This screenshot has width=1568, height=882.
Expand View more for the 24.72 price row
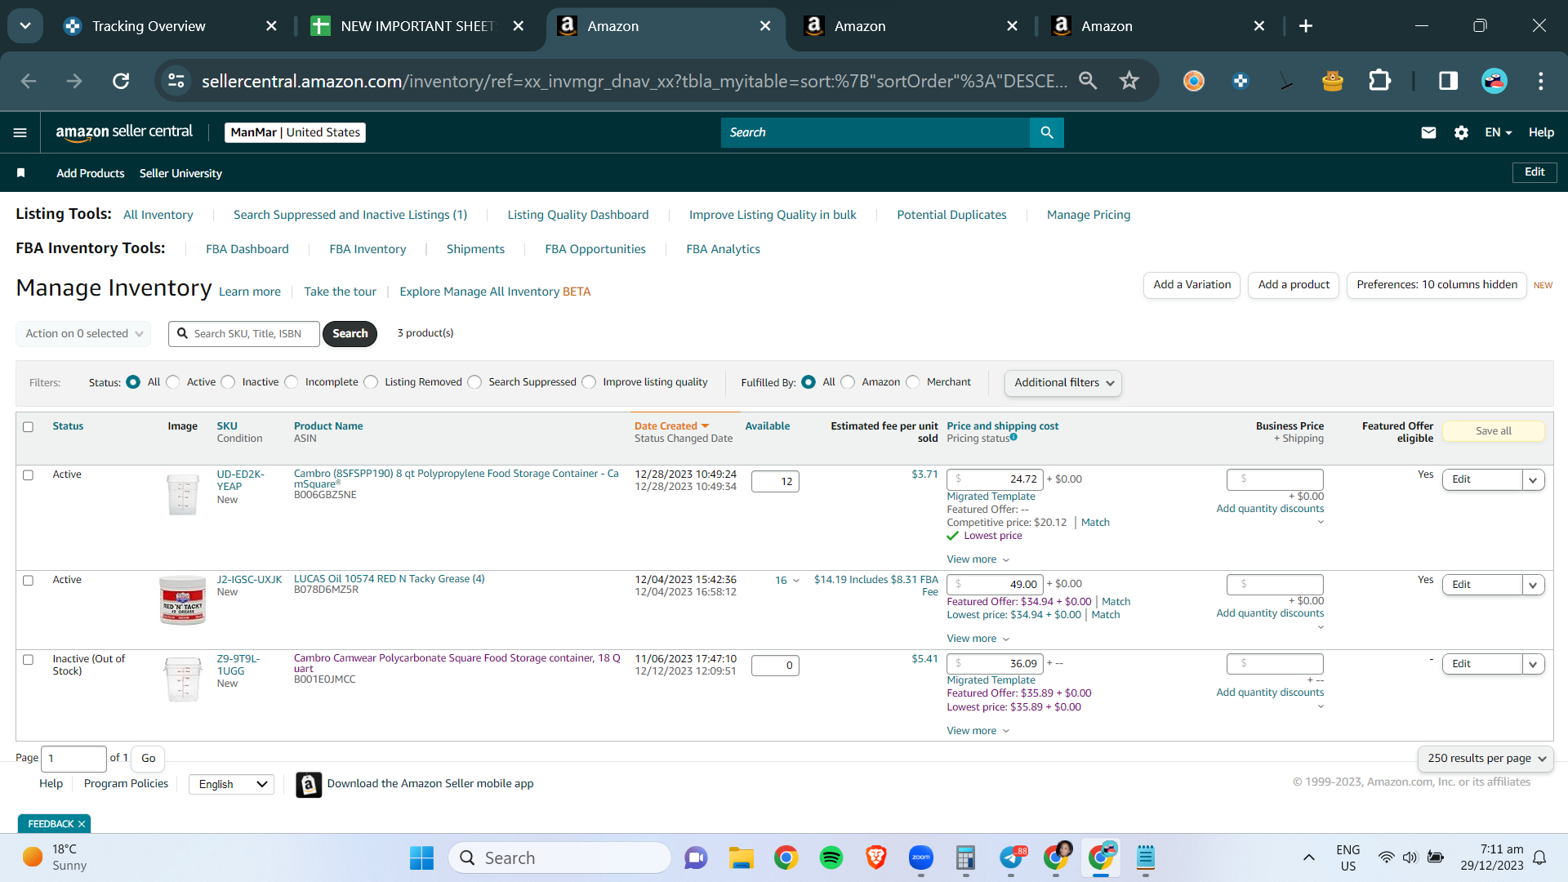point(978,559)
